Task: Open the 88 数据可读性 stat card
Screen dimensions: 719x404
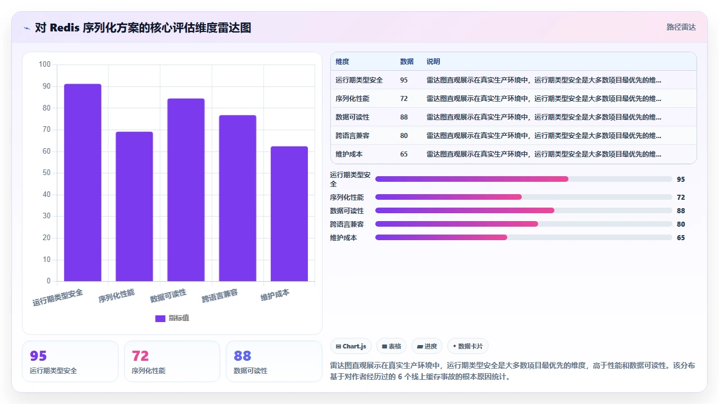Action: click(274, 361)
